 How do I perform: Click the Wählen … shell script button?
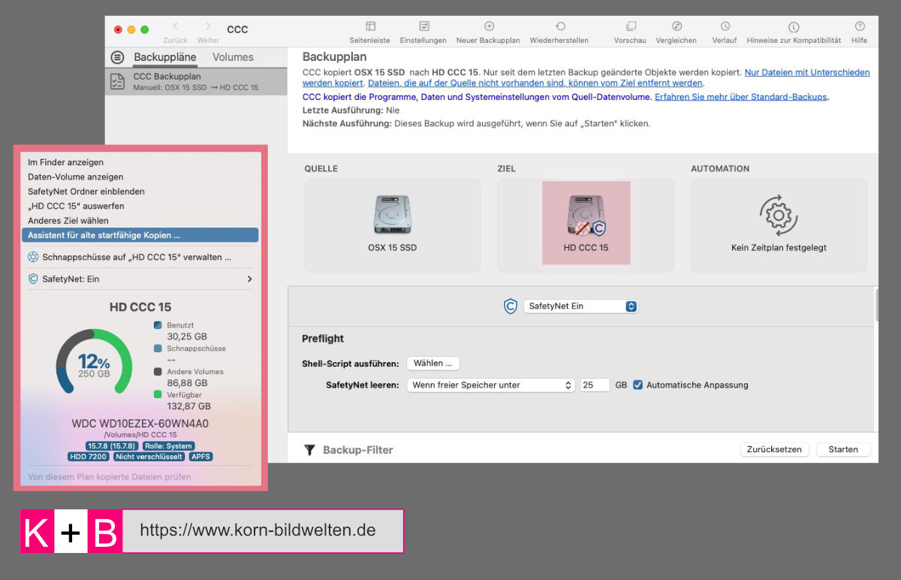pyautogui.click(x=433, y=364)
